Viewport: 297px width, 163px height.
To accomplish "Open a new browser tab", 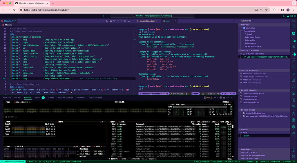I will [x=53, y=3].
